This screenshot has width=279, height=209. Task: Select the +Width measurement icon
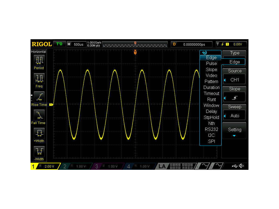click(x=39, y=133)
